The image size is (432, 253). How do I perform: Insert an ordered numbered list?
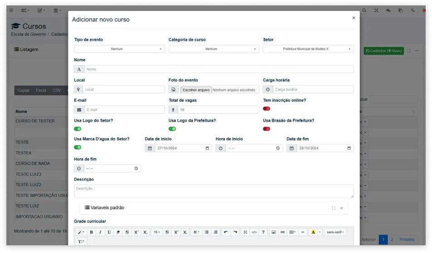pos(216,232)
